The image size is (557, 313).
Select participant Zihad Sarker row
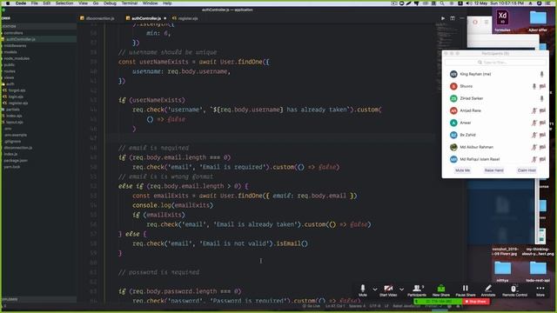[495, 98]
